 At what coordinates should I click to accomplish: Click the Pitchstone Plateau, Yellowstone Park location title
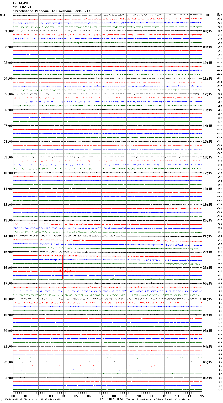pyautogui.click(x=51, y=11)
